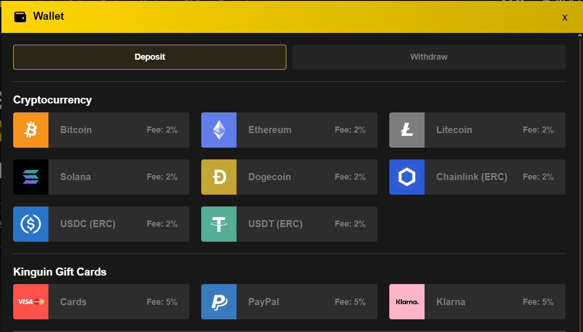The height and width of the screenshot is (332, 583).
Task: Click the scrollbar up arrow
Action: 580,35
